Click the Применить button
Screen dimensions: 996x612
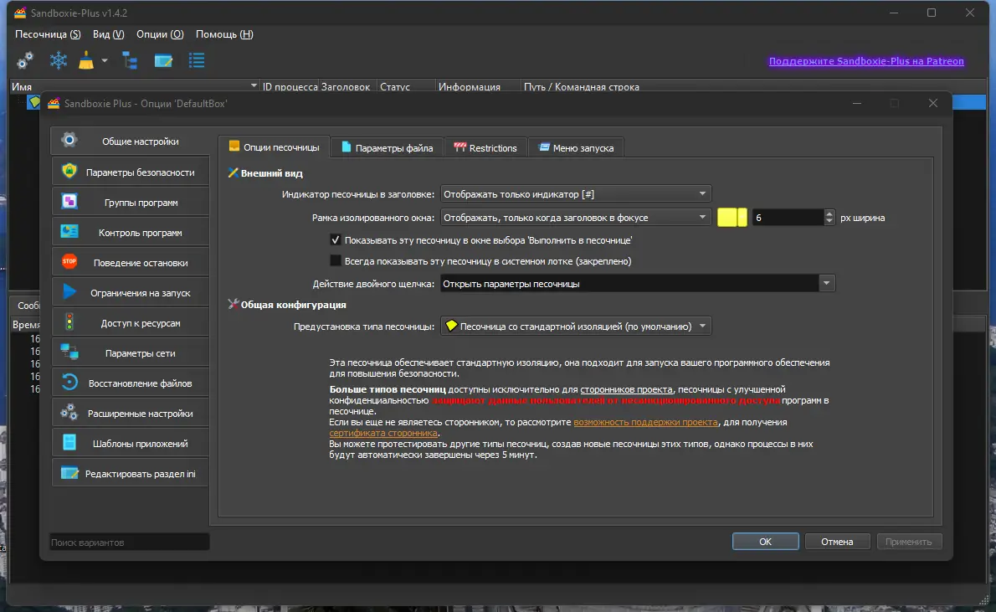(908, 542)
